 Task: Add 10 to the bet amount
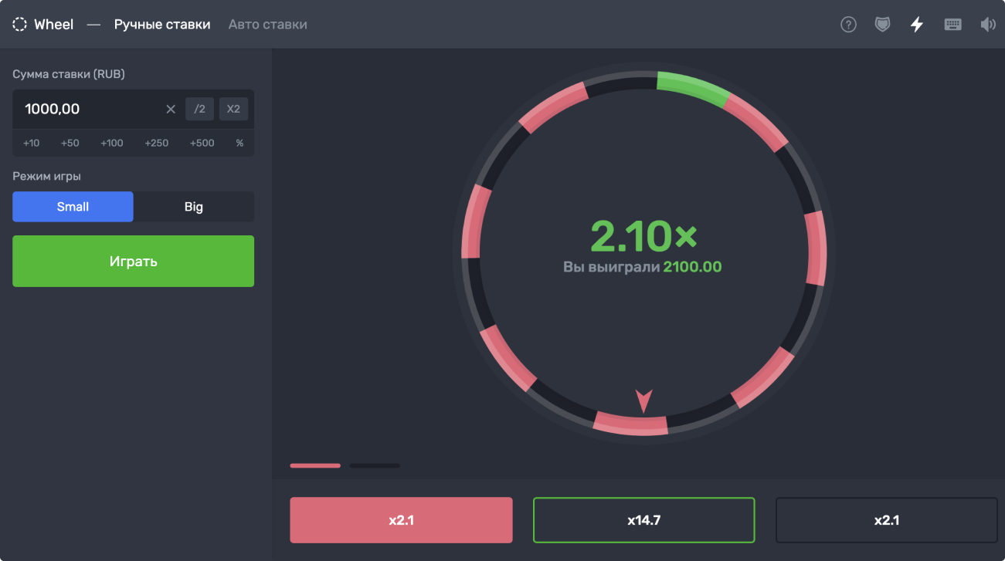(x=31, y=143)
